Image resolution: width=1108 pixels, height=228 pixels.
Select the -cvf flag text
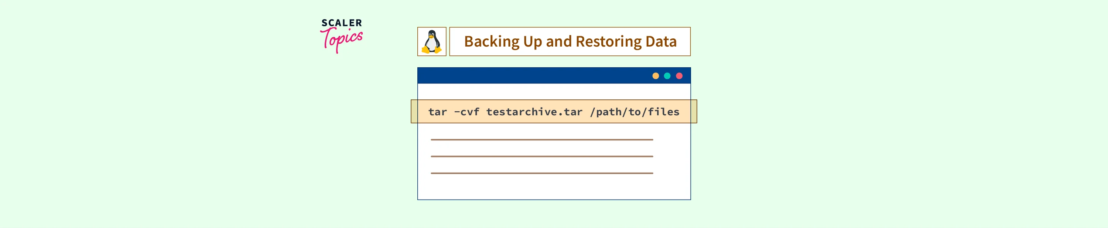(467, 112)
